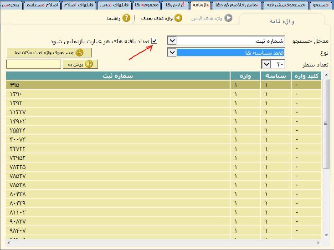The width and height of the screenshot is (334, 250).
Task: Select the row with record number ۱۳۹۲
Action: point(118,103)
